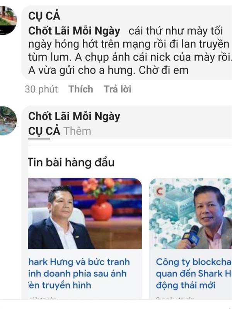Open headline about bức tranh kinh doanh
Viewport: 232px width, 309px height.
pos(79,273)
